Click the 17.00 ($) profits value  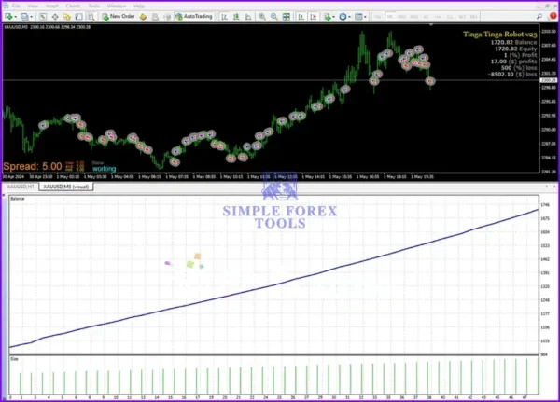tap(513, 62)
